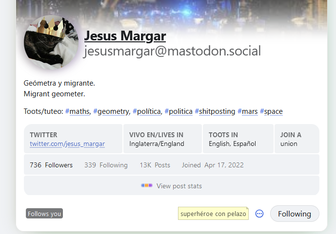Open the #maths hashtag

click(78, 111)
